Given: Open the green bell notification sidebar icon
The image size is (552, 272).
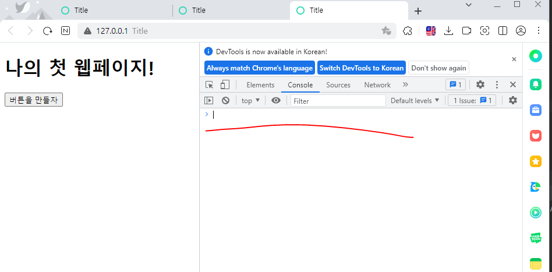Looking at the screenshot, I should [x=536, y=84].
